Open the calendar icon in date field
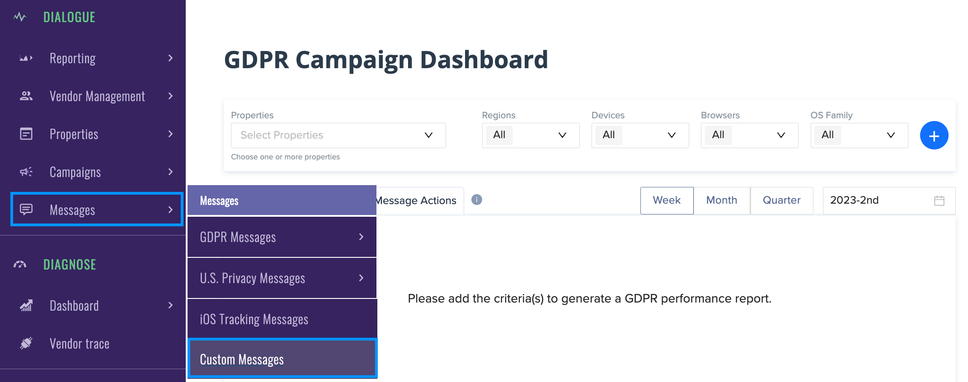Image resolution: width=968 pixels, height=382 pixels. pos(939,200)
